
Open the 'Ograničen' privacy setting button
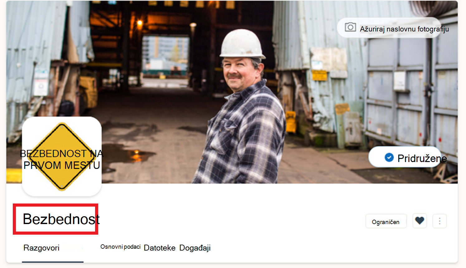[x=386, y=222]
